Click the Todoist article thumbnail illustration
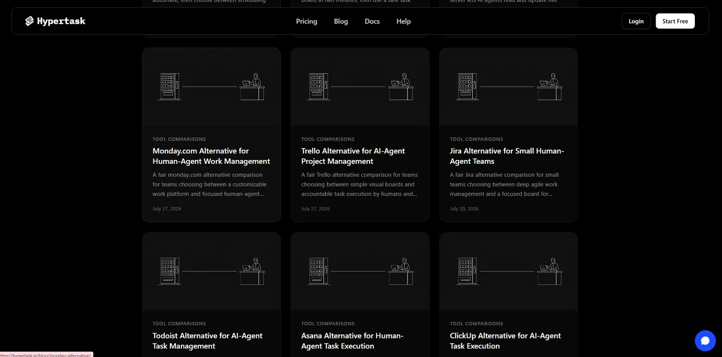This screenshot has width=722, height=357. pos(211,271)
